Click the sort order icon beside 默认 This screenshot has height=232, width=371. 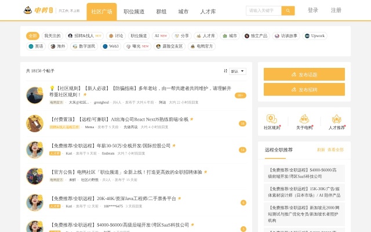(225, 71)
